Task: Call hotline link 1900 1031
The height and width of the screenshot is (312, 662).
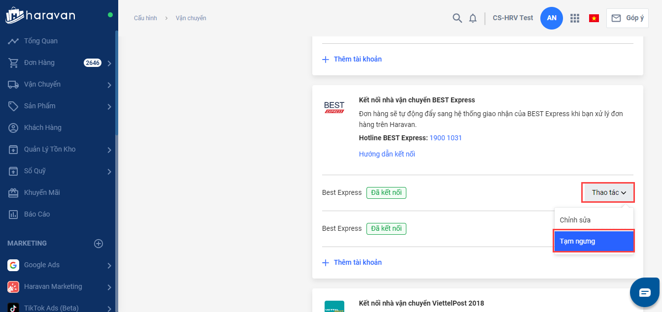Action: (445, 138)
